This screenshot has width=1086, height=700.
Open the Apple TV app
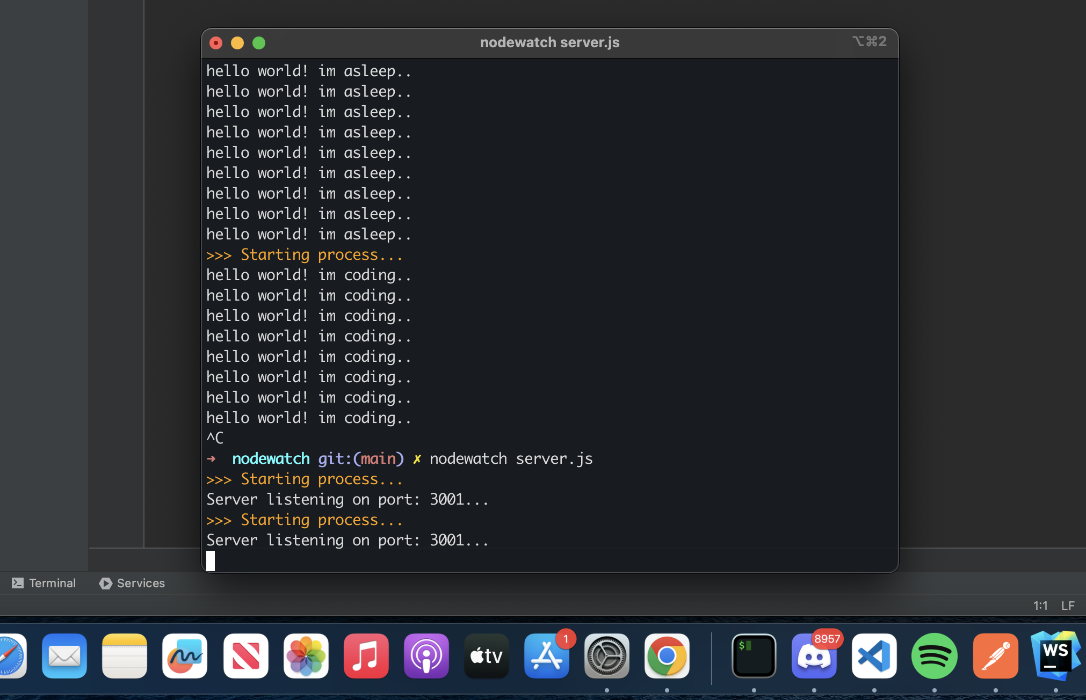click(487, 656)
